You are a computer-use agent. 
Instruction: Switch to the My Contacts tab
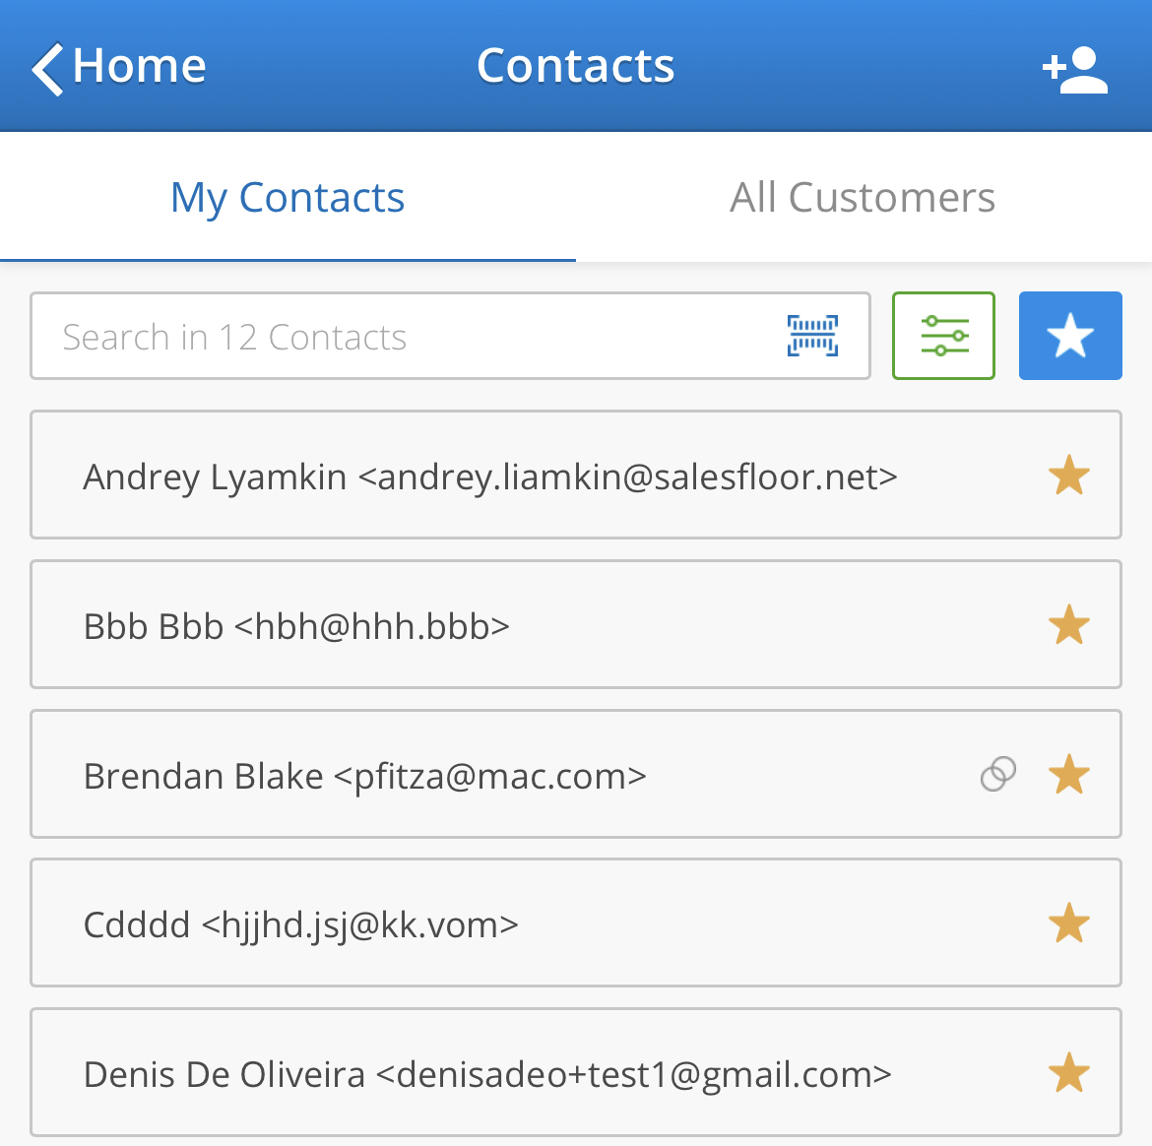point(288,198)
